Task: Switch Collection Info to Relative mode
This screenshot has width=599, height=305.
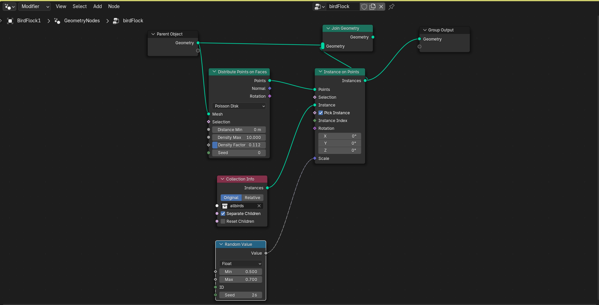Action: (x=252, y=197)
